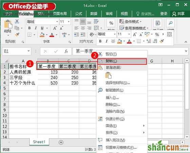This screenshot has width=190, height=153.
Task: Toggle align left in ribbon
Action: (x=76, y=28)
